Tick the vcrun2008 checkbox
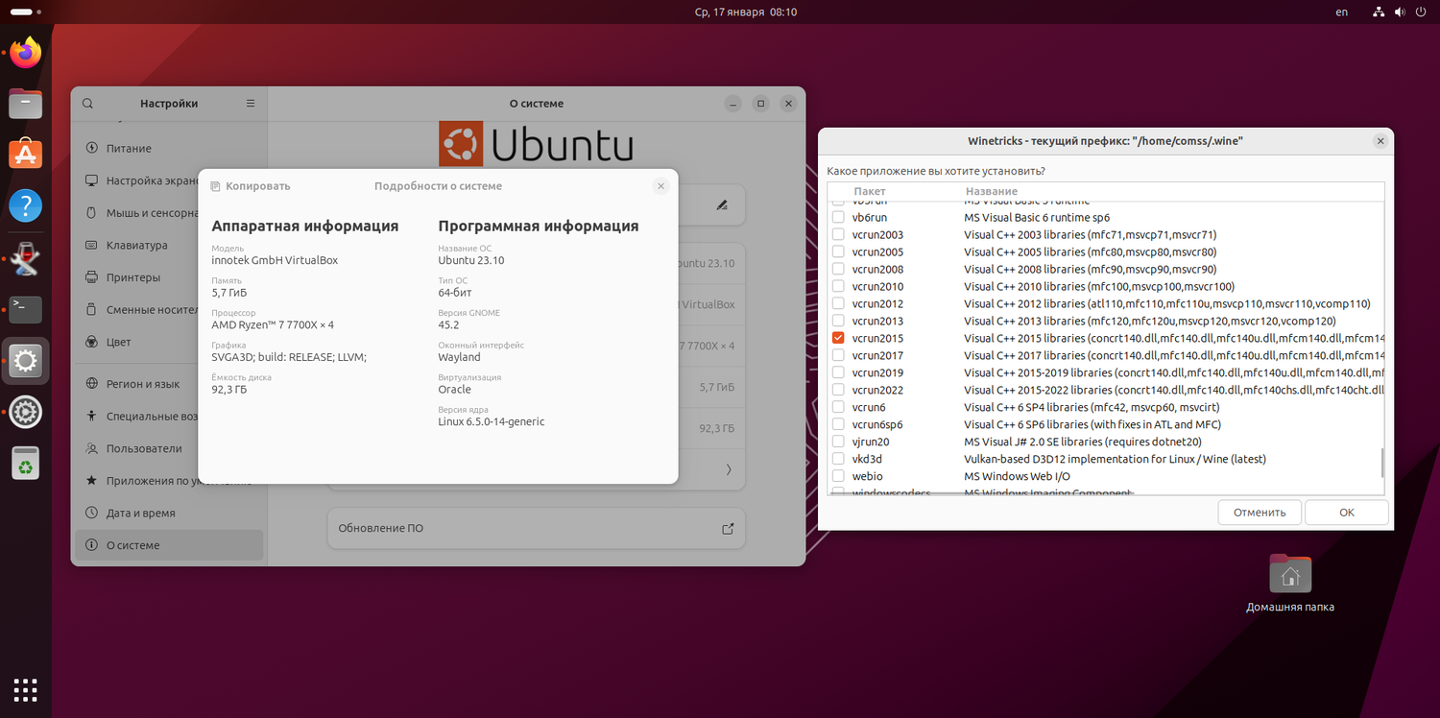 click(838, 269)
